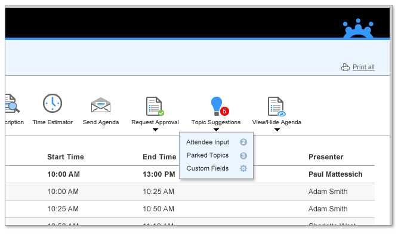Click Adam Smith in the 10:00 AM row
398x234 pixels.
pyautogui.click(x=328, y=192)
